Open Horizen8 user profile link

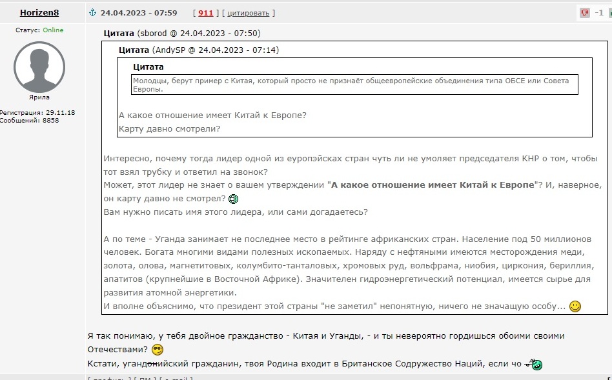click(x=39, y=12)
